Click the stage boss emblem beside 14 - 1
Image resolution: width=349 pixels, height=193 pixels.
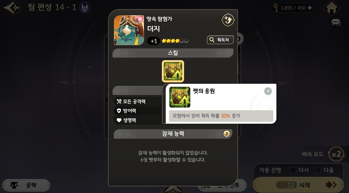84,8
